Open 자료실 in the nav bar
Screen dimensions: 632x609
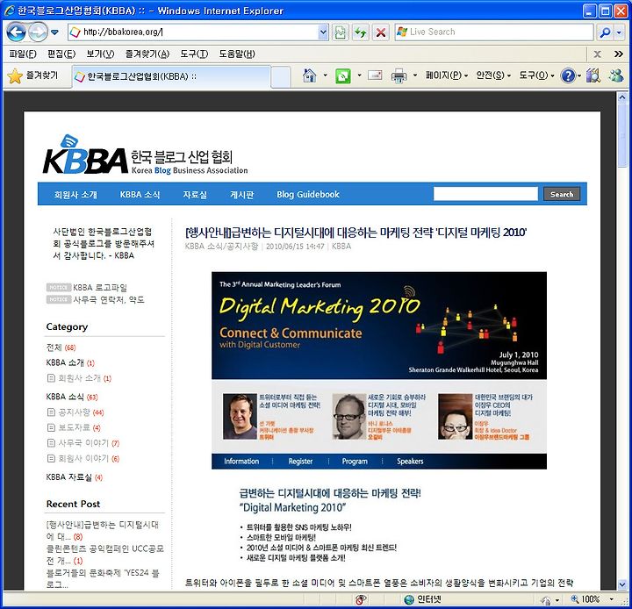[195, 195]
